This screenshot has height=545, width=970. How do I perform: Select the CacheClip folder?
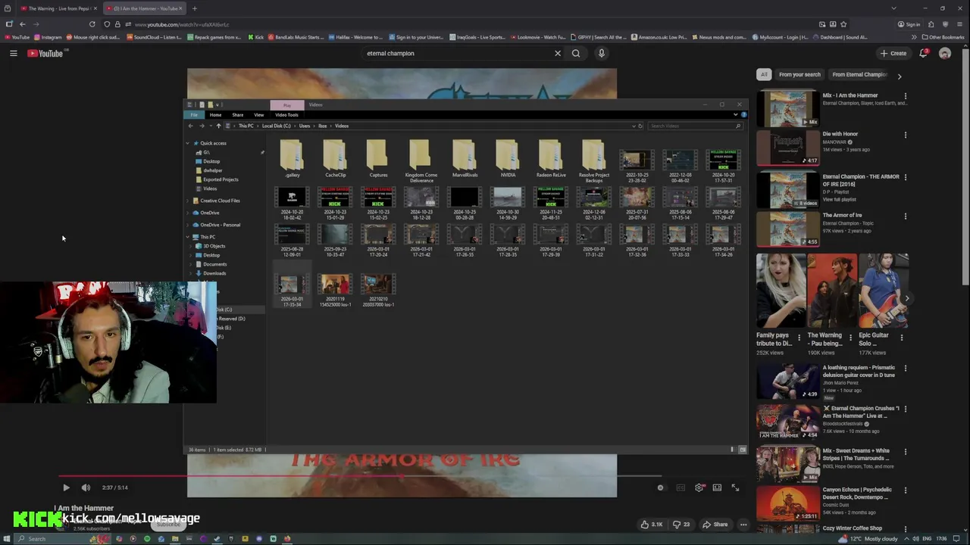tap(335, 159)
